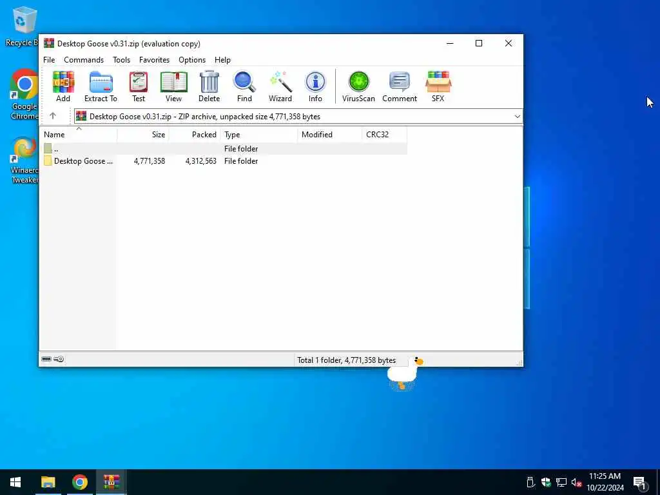Screen dimensions: 660x495
Task: Sort by Modified column header
Action: 329,135
